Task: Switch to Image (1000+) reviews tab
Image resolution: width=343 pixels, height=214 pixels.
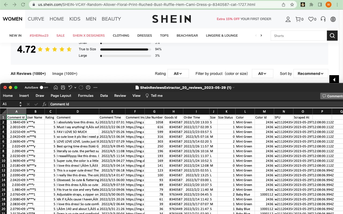Action: coord(65,74)
